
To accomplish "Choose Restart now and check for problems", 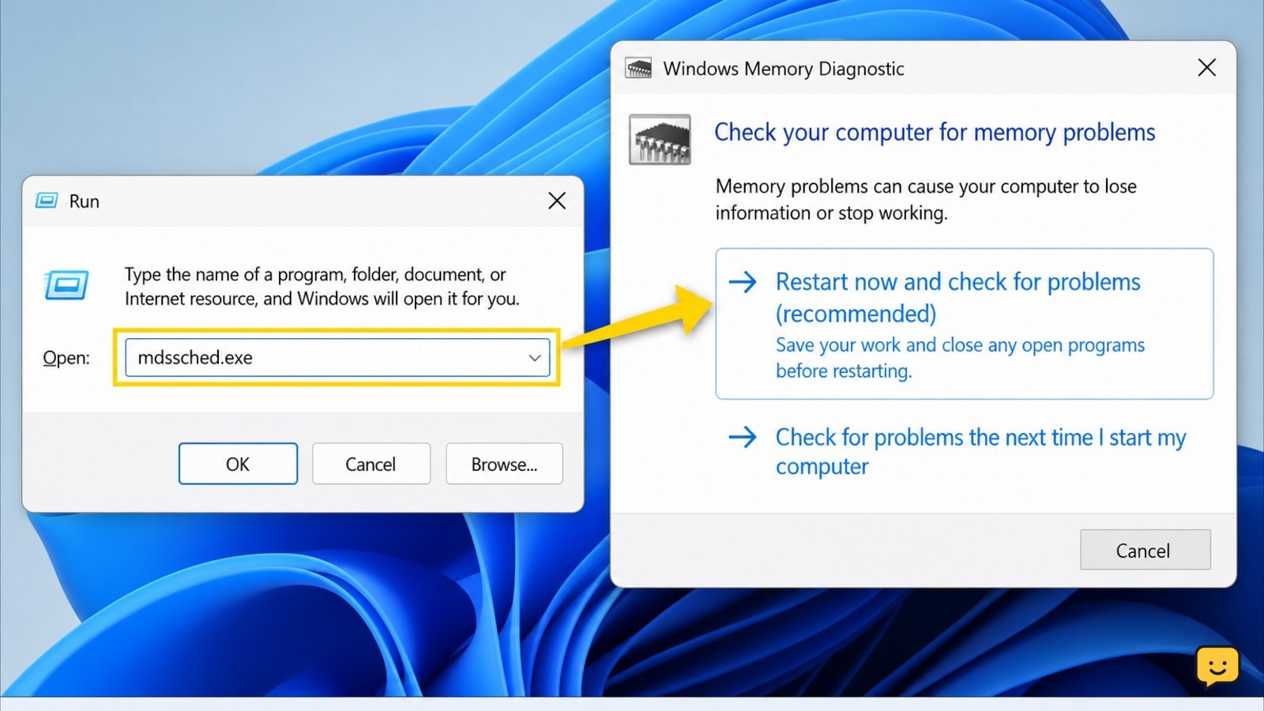I will click(x=964, y=324).
